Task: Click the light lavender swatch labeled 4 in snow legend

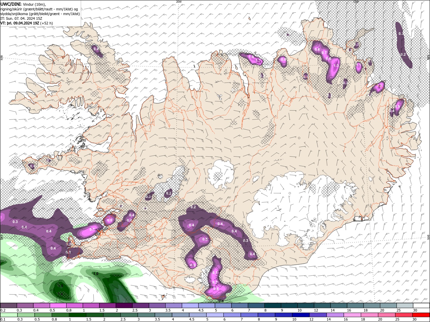Action: (x=189, y=305)
